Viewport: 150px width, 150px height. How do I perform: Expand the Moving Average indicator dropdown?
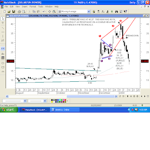(x=88, y=12)
